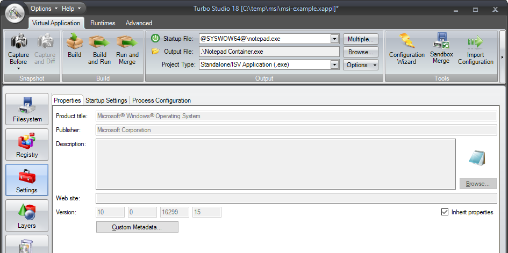Click Build and Run icon
The height and width of the screenshot is (253, 508).
pos(99,41)
